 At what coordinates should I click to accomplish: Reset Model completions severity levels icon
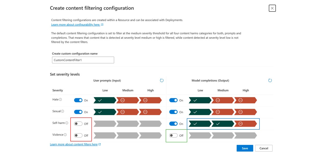tap(270, 80)
